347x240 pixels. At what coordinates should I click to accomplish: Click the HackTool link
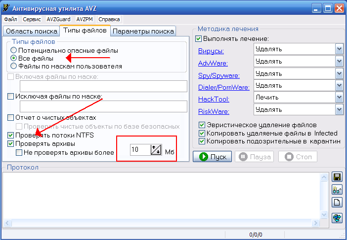(x=214, y=99)
